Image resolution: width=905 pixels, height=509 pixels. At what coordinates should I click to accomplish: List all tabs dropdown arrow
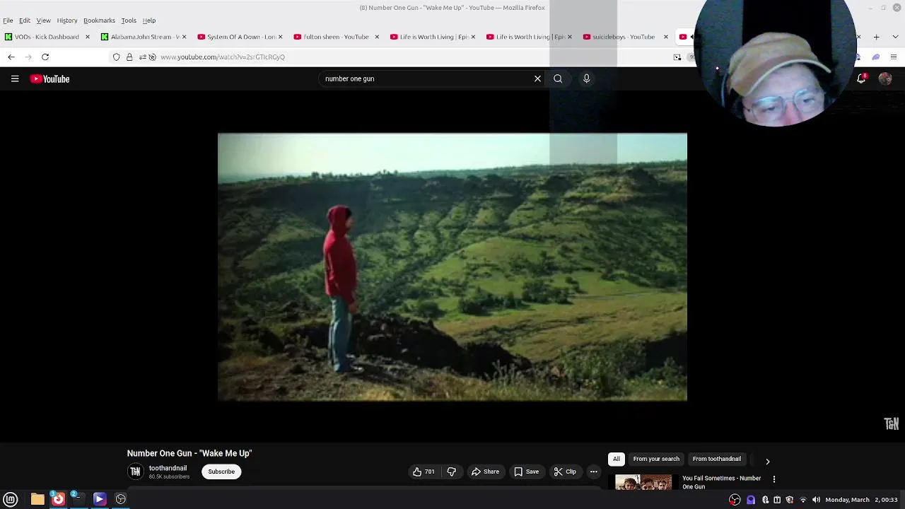click(894, 37)
